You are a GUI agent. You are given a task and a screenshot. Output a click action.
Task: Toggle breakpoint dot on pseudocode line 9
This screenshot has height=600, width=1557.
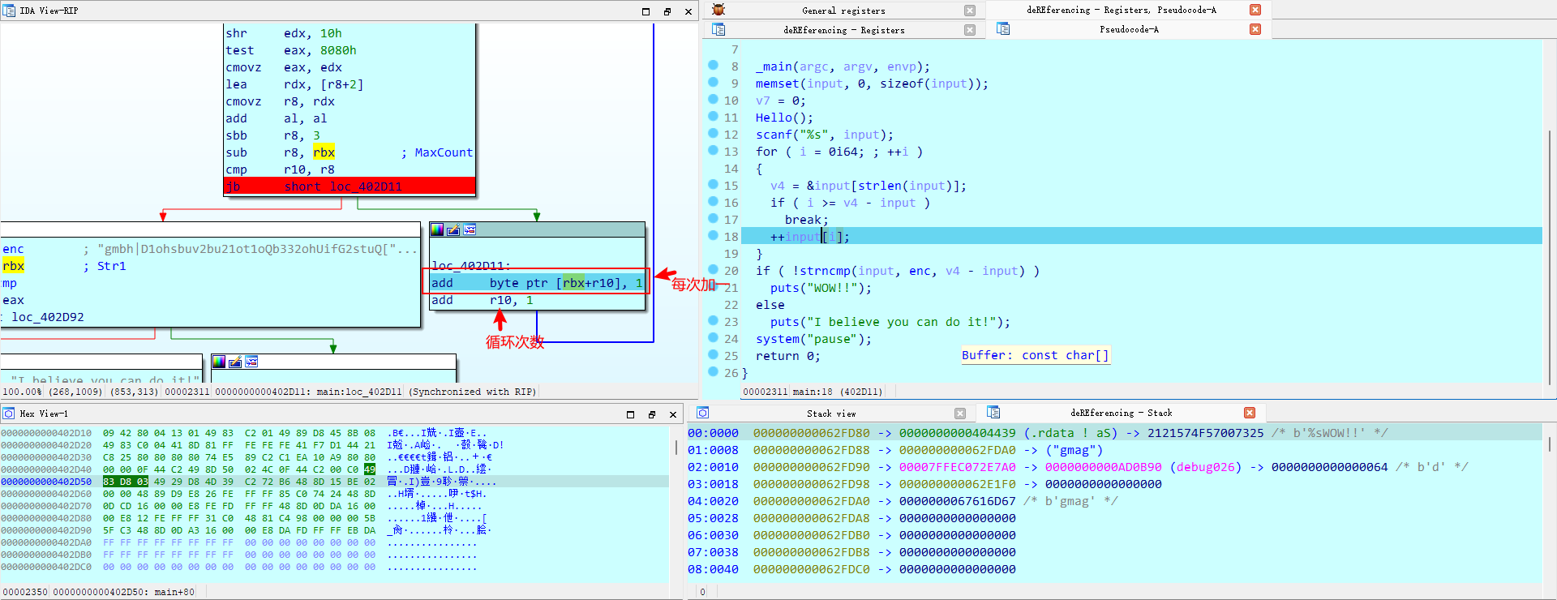pos(713,82)
